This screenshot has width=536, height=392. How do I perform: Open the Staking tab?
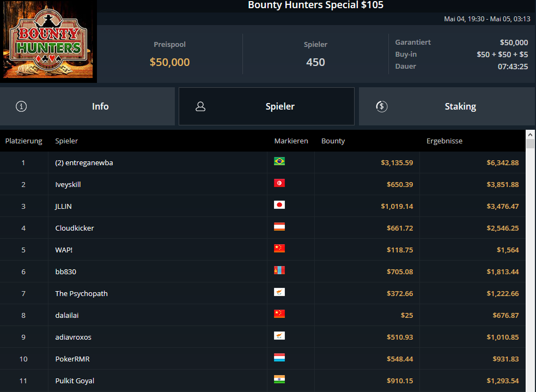447,106
